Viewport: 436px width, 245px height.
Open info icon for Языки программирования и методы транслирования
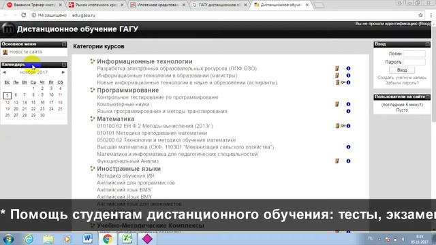348,111
